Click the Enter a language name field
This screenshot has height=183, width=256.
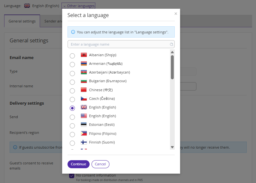coord(118,44)
